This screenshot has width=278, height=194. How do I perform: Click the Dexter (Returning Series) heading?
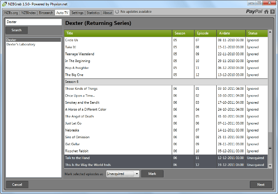(98, 23)
